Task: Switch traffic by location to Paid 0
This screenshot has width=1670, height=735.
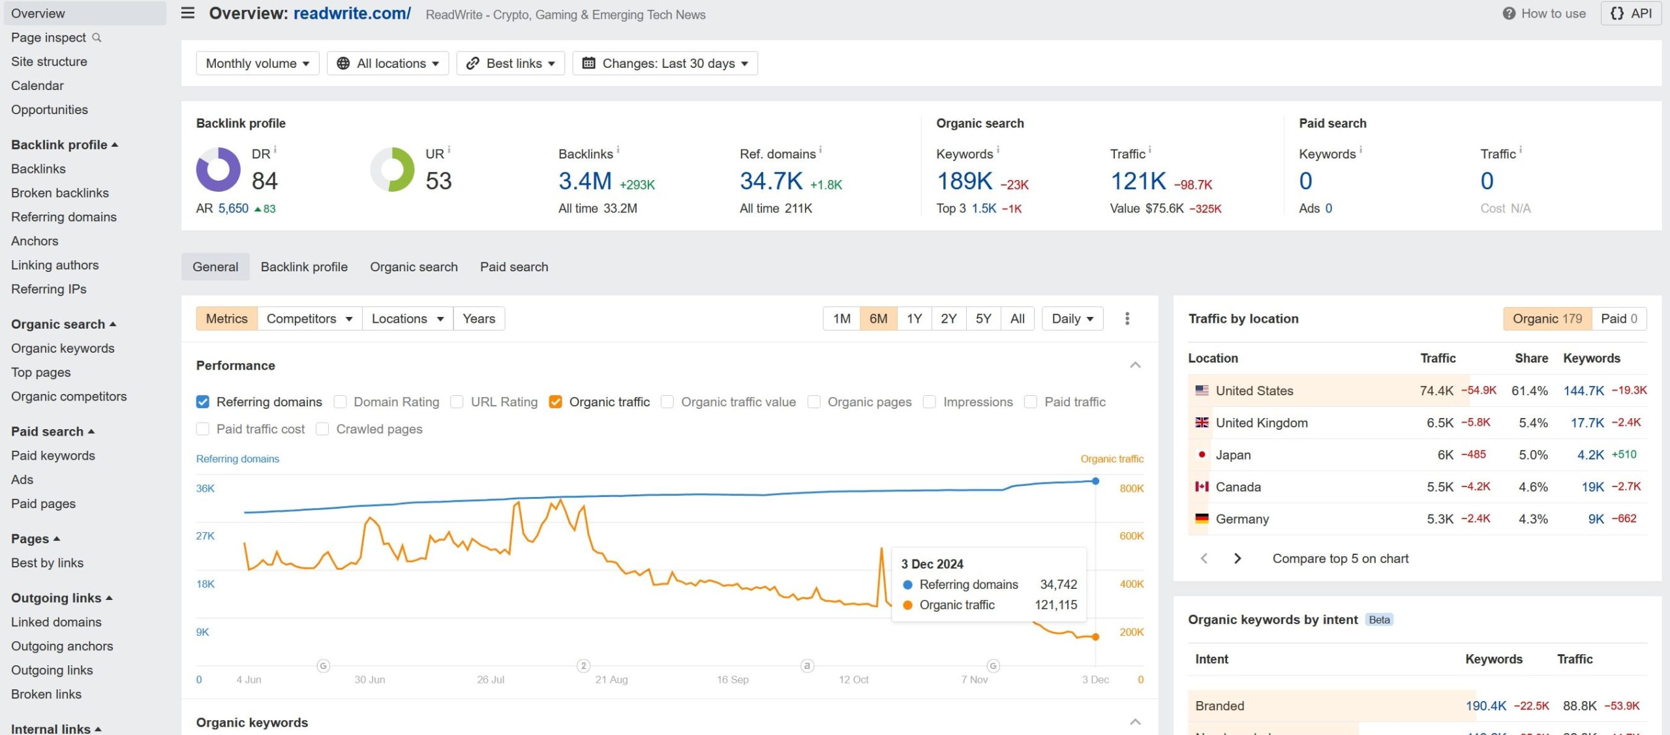Action: (x=1619, y=318)
